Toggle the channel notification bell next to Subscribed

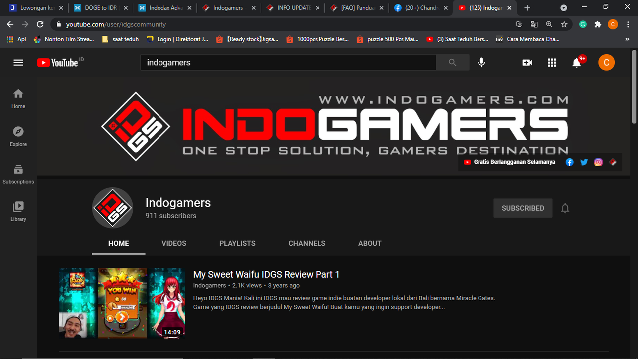click(565, 208)
